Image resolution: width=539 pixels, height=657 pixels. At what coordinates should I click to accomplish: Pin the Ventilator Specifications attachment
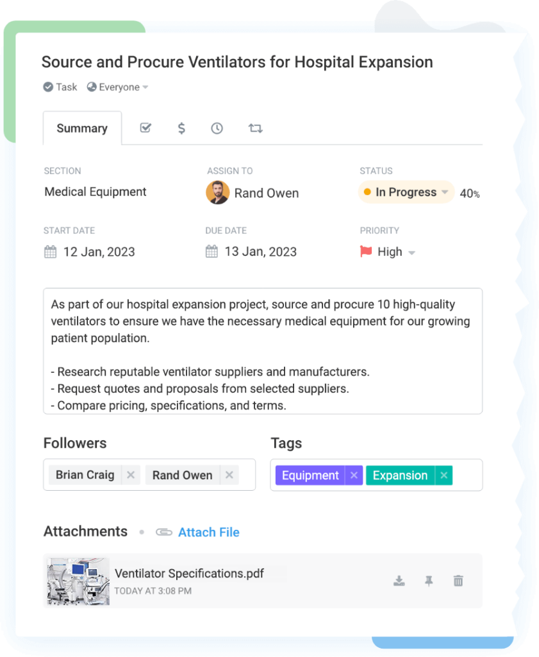point(429,581)
